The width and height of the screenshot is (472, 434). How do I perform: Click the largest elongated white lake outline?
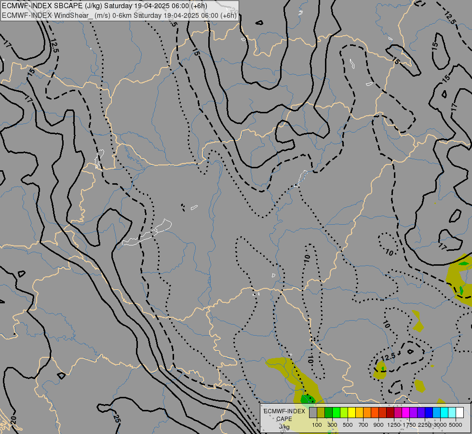(x=147, y=232)
